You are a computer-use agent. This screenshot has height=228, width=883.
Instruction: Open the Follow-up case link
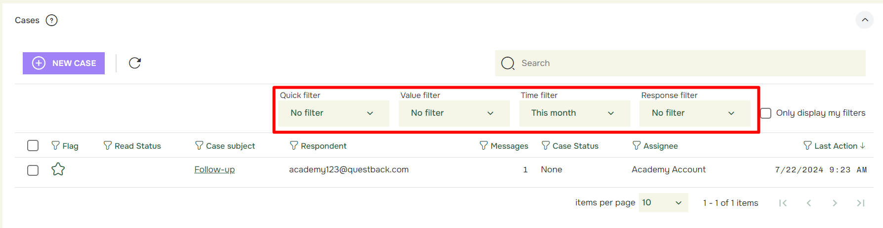(214, 169)
